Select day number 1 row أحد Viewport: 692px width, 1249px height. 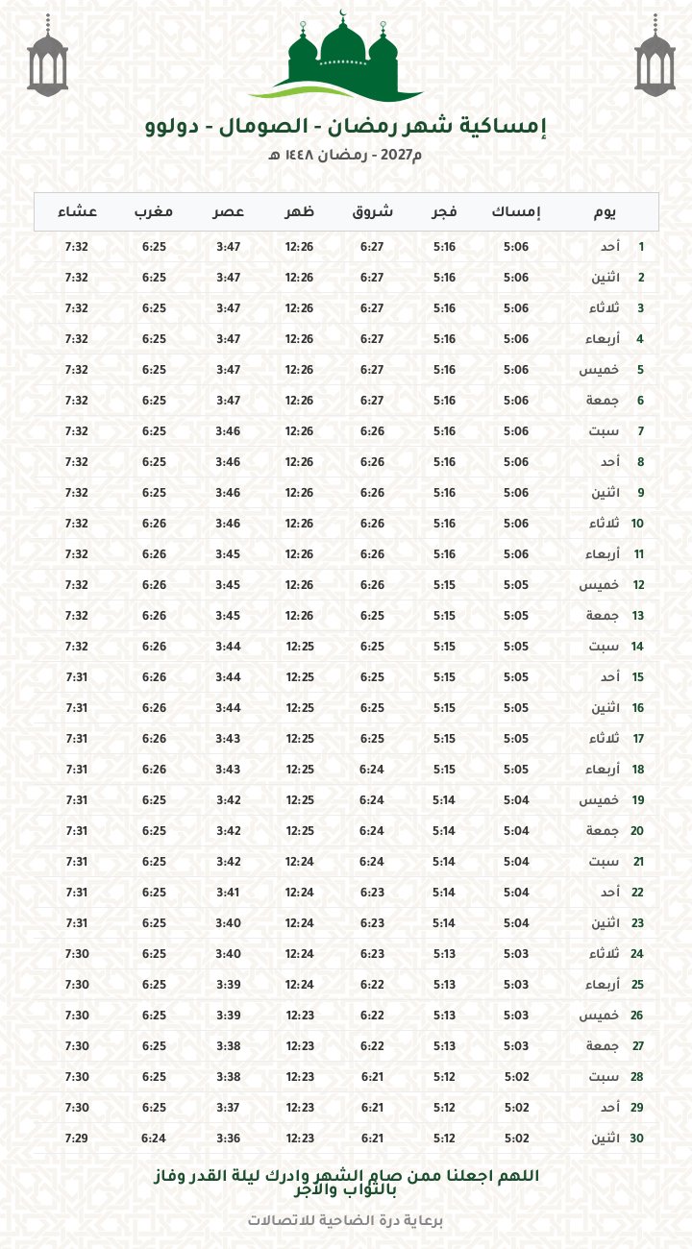tap(346, 247)
